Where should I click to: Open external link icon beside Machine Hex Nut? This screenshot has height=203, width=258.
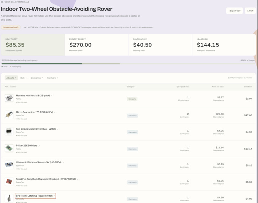pos(52,96)
